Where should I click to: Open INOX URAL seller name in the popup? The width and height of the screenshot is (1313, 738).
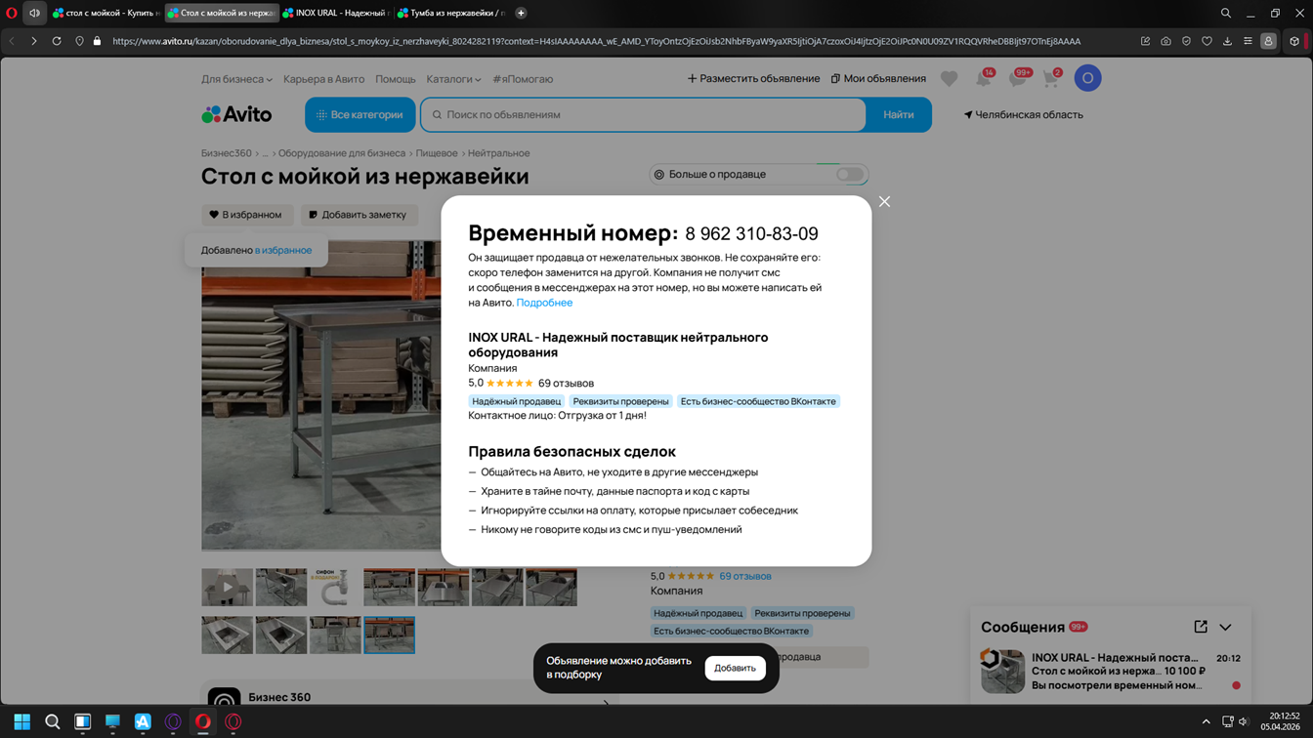(x=618, y=345)
